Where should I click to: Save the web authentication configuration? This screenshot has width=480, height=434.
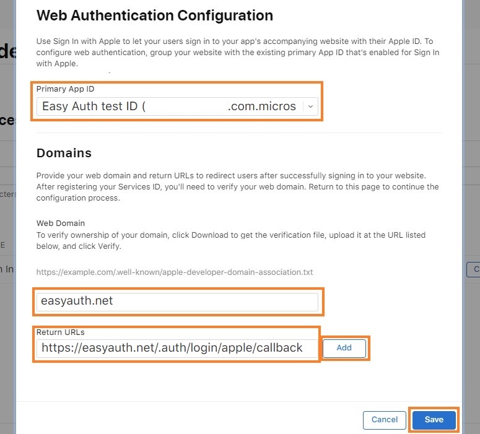click(434, 420)
